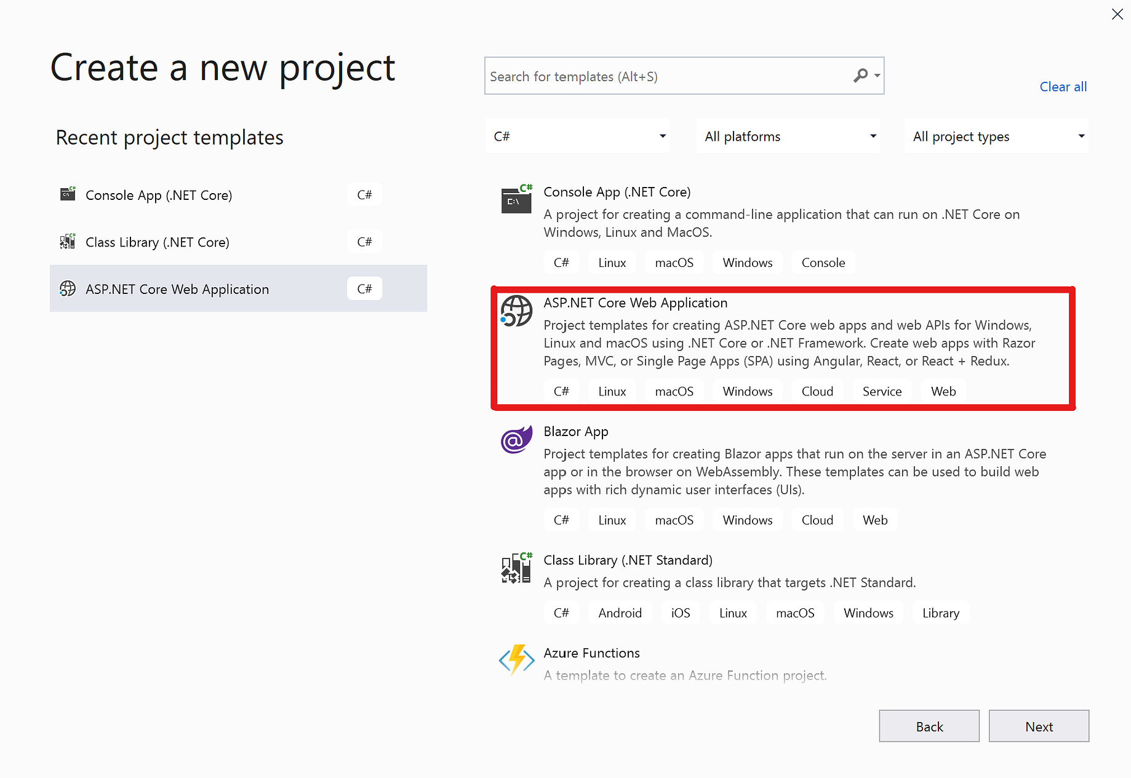Click the Web tag under ASP.NET Core Web Application

[943, 391]
